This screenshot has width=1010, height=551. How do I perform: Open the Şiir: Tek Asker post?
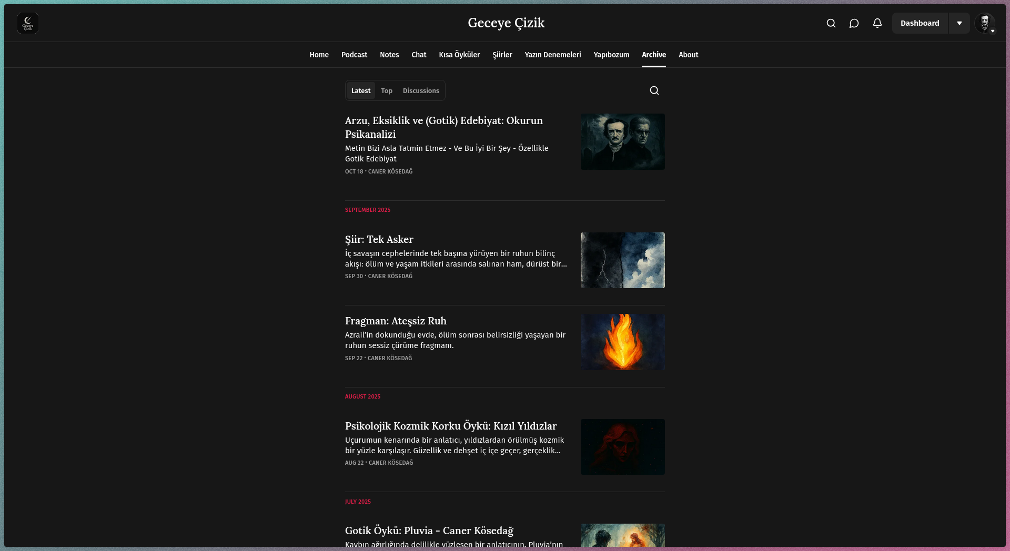[379, 239]
